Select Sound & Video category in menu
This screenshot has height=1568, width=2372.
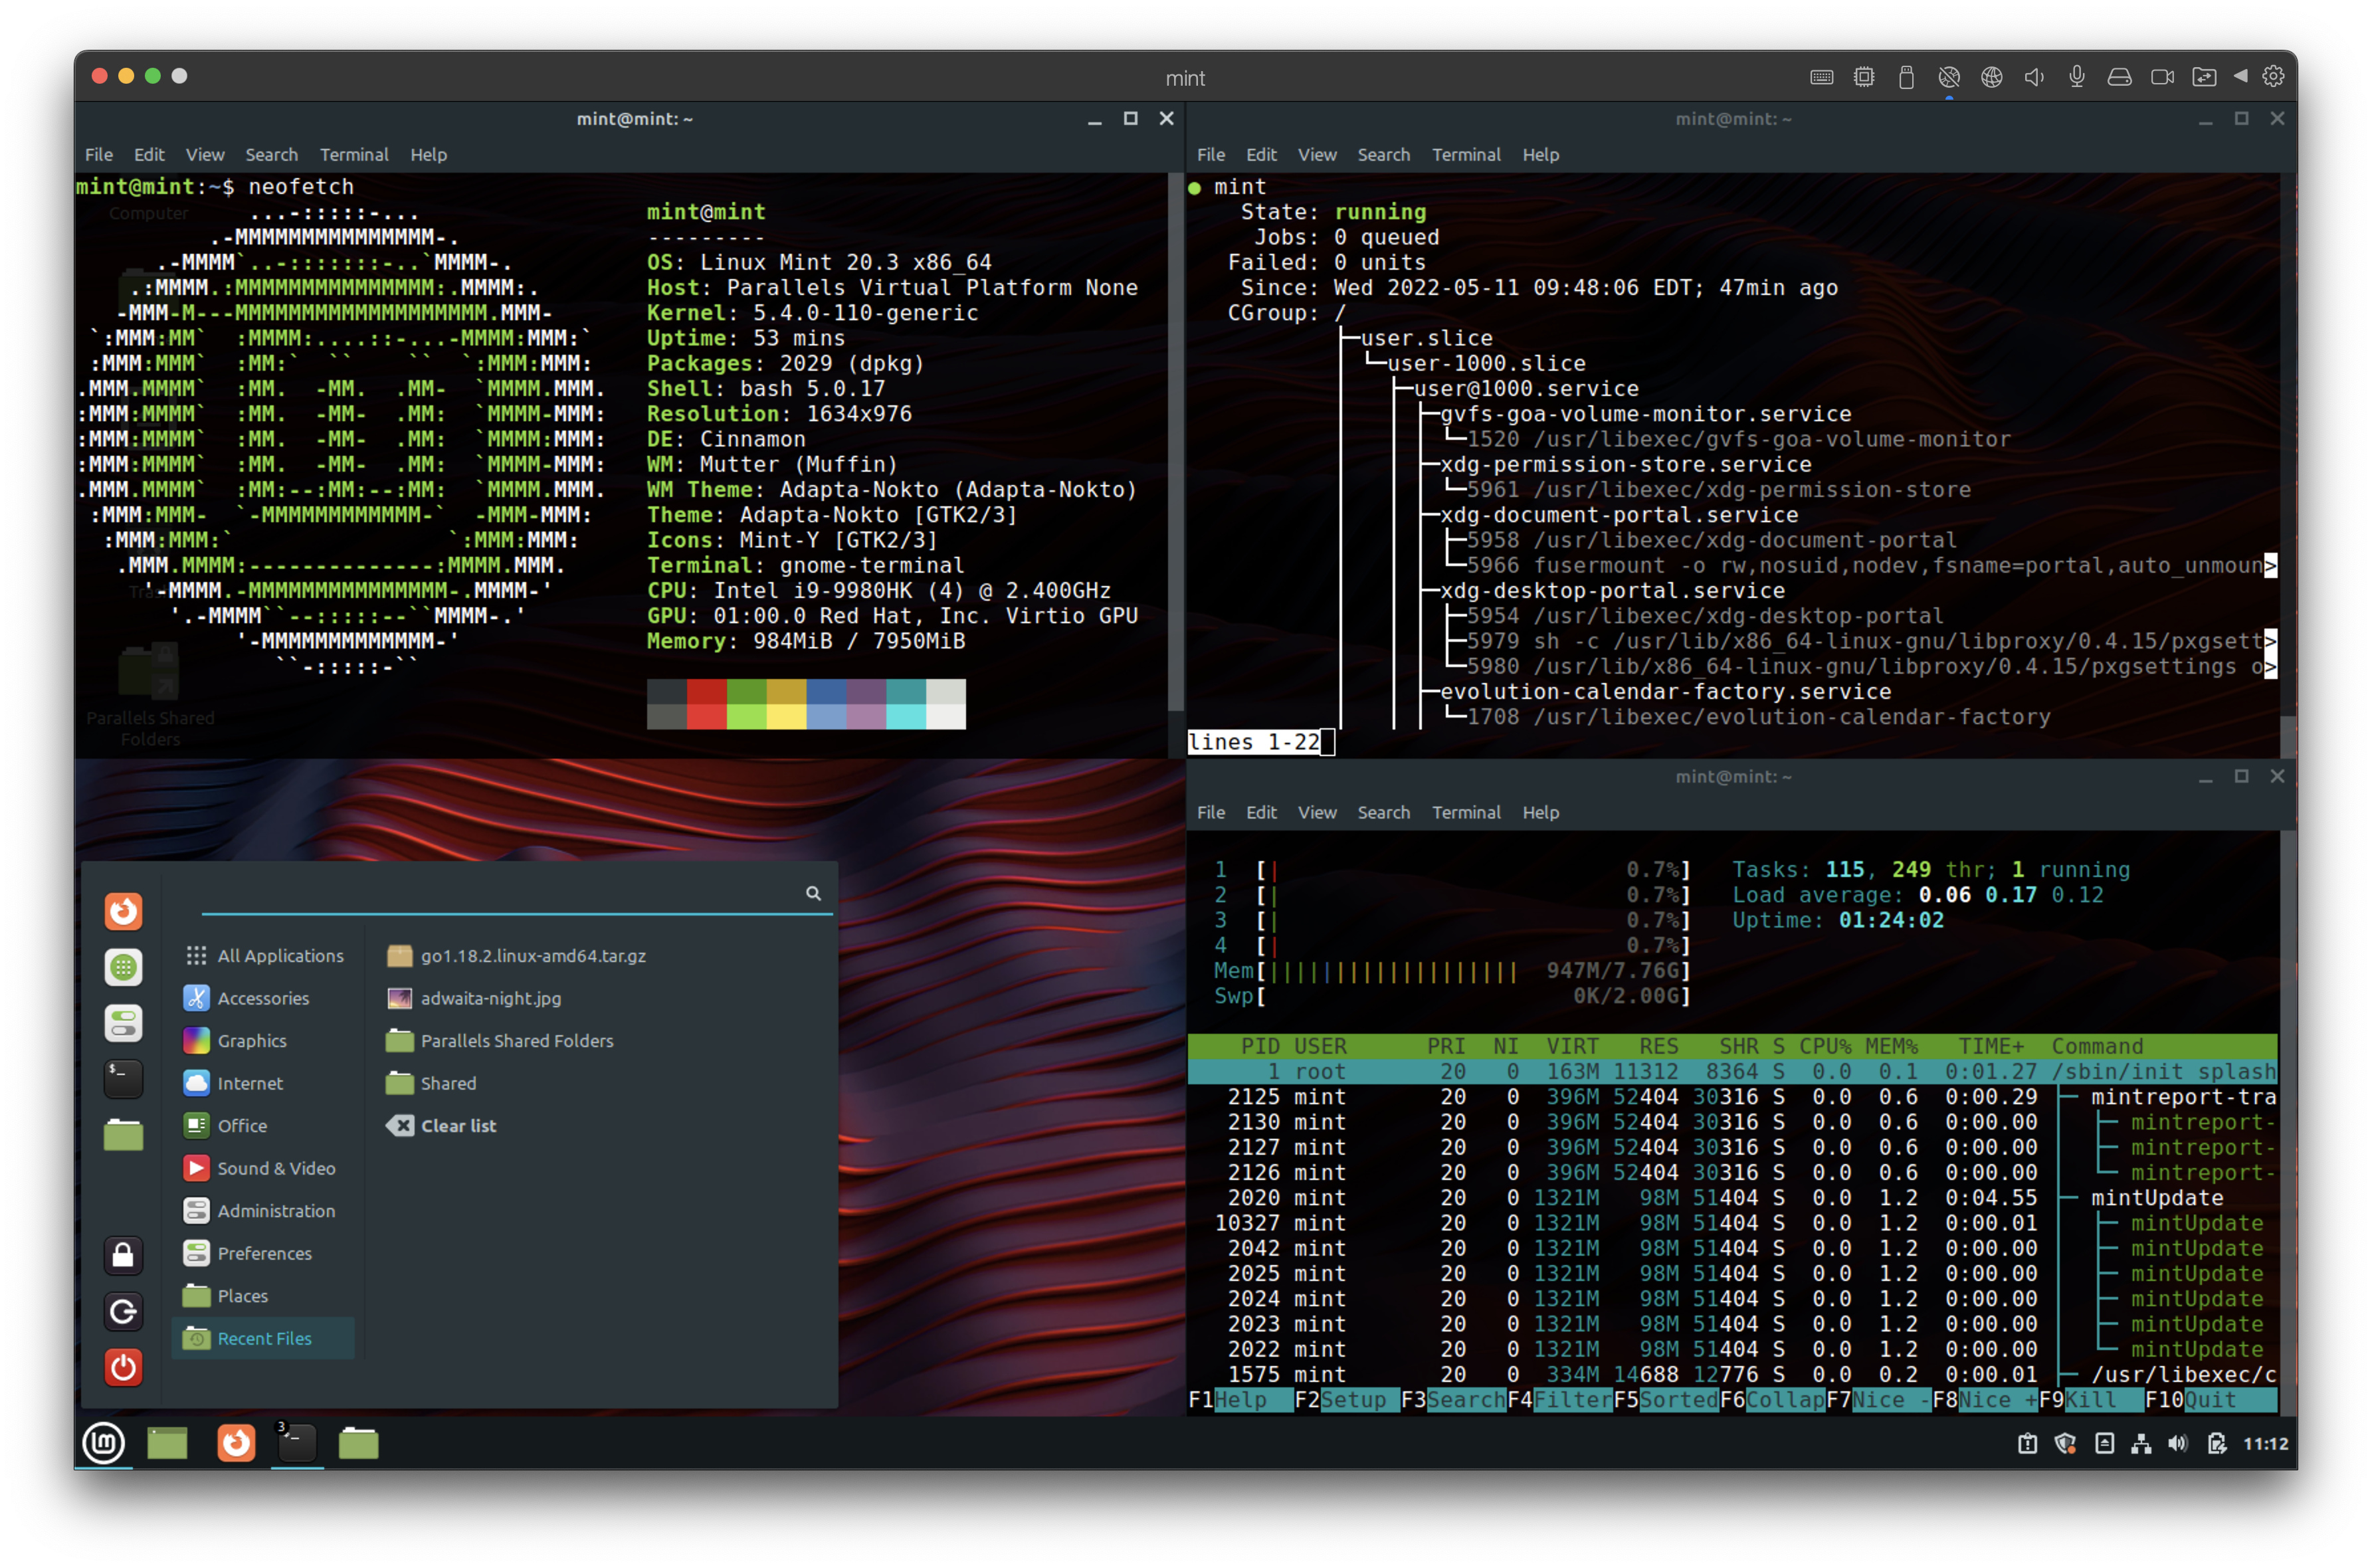[x=264, y=1168]
